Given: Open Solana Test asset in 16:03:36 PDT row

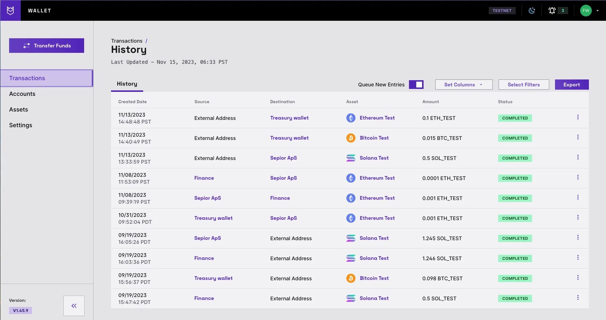Looking at the screenshot, I should [374, 258].
